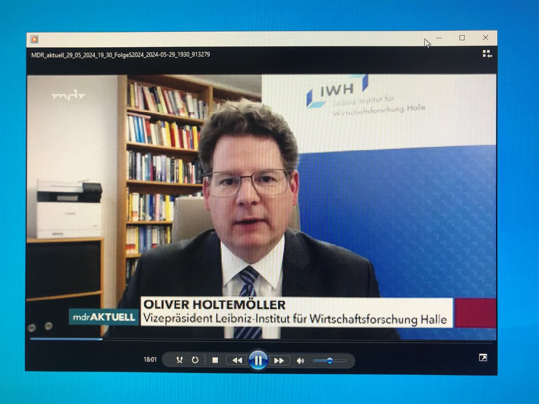Viewport: 539px width, 404px height.
Task: Rewind with the previous button
Action: 237,360
